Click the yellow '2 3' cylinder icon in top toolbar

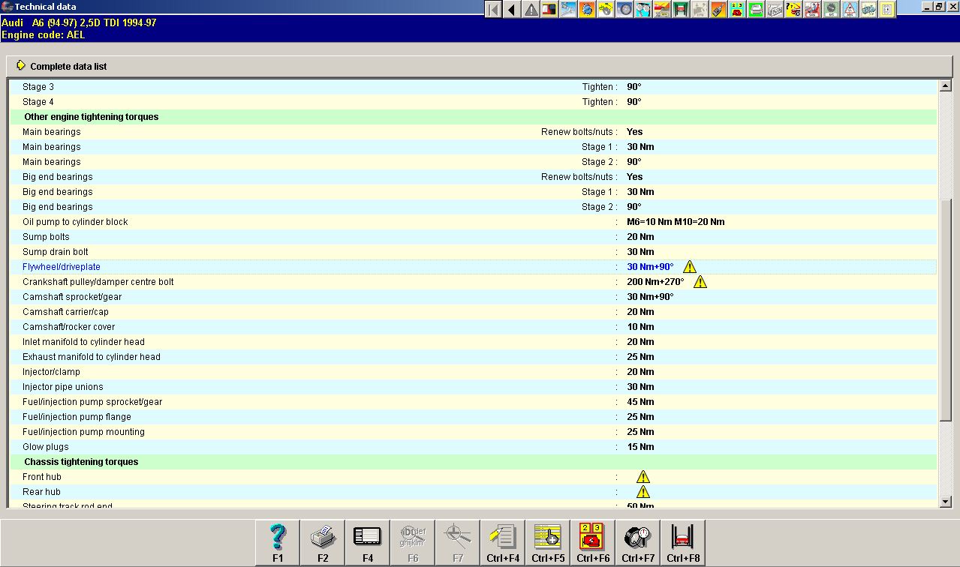pyautogui.click(x=737, y=10)
